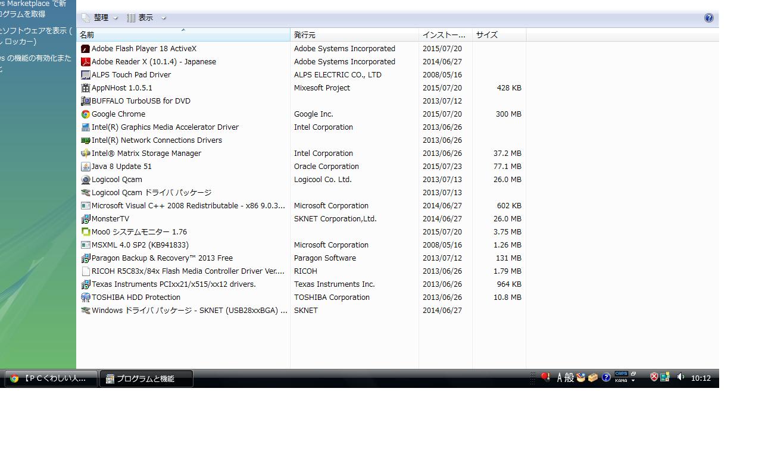Click the taskbar clock showing 10:12
Image resolution: width=762 pixels, height=476 pixels.
pos(701,378)
